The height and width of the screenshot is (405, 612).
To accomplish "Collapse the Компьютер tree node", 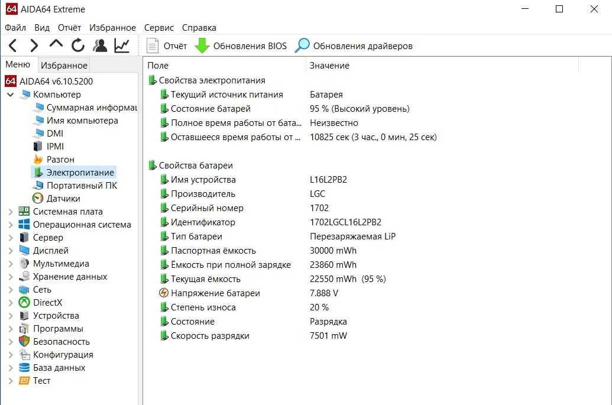I will [x=11, y=95].
